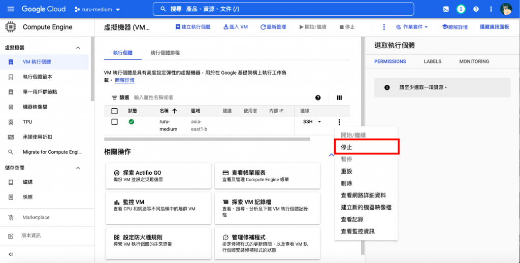Switch to the PERMISSIONS tab

390,61
